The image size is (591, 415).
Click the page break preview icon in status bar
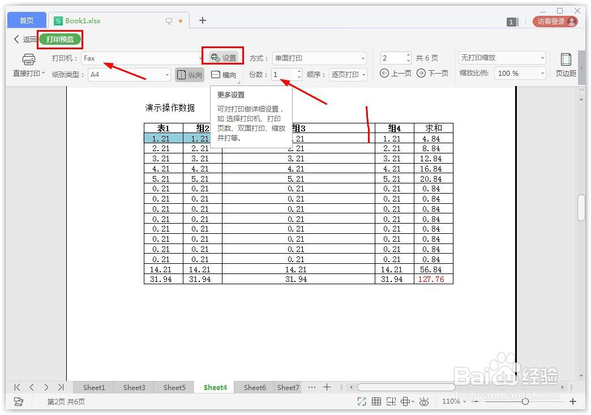(x=391, y=401)
